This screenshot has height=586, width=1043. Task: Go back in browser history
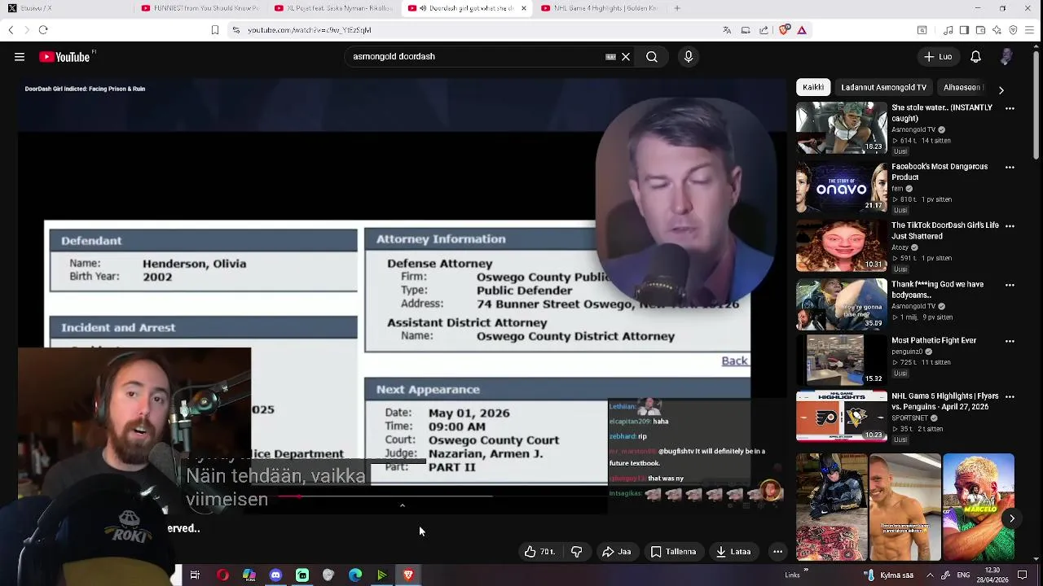click(x=11, y=30)
